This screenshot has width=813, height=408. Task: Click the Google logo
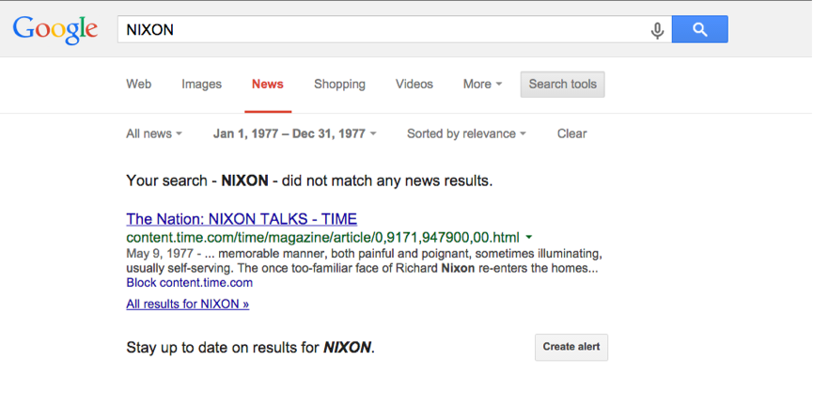(55, 30)
